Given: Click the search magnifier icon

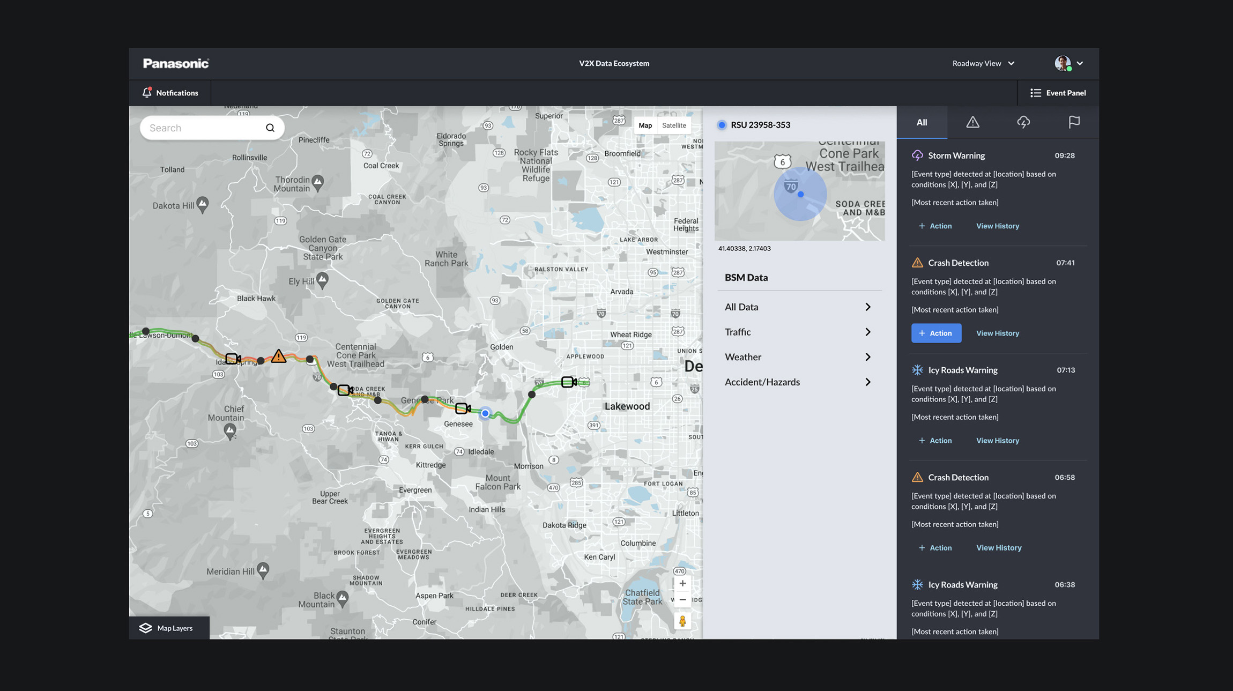Looking at the screenshot, I should 270,128.
